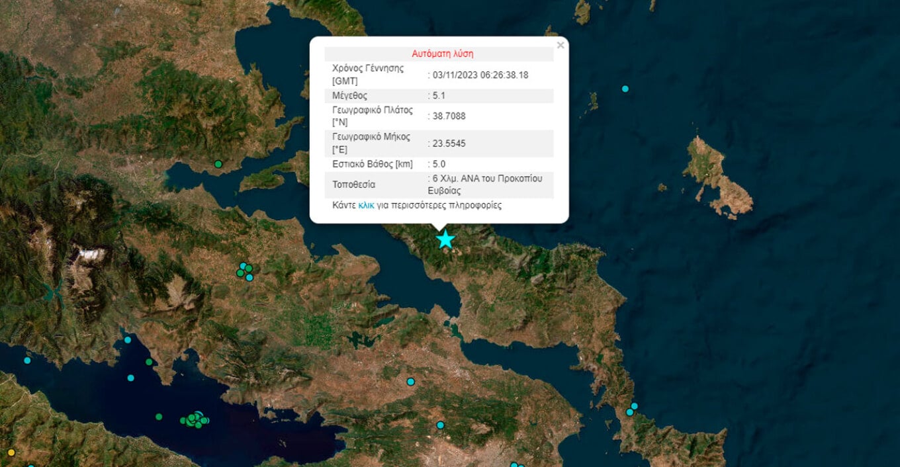Image resolution: width=900 pixels, height=467 pixels.
Task: Select the focal depth value '5.0'
Action: 439,164
